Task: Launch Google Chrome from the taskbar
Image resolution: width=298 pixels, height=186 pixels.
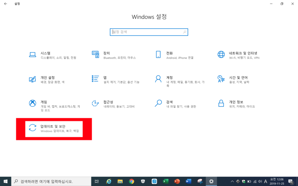Action: click(131, 182)
